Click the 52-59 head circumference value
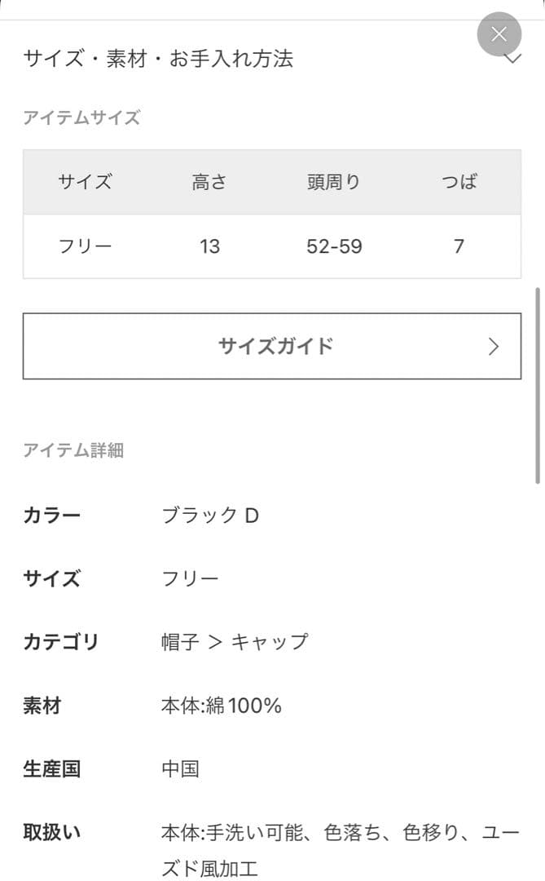The width and height of the screenshot is (545, 881). pos(333,246)
